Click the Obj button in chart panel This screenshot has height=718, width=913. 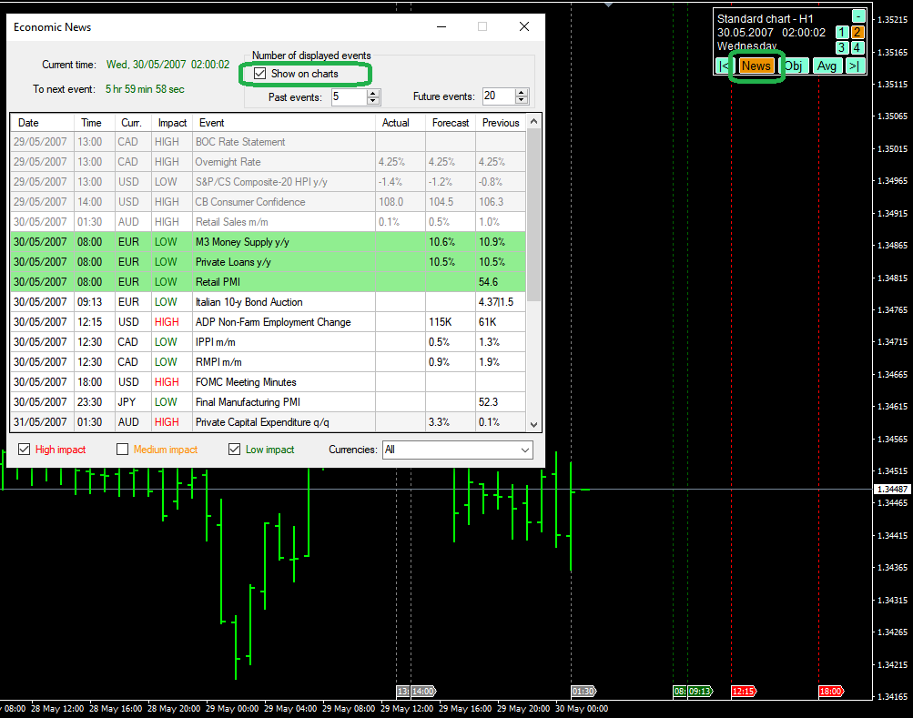[x=793, y=66]
